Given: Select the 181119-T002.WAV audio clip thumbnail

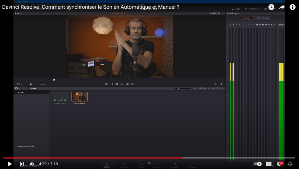Looking at the screenshot, I should [60, 97].
